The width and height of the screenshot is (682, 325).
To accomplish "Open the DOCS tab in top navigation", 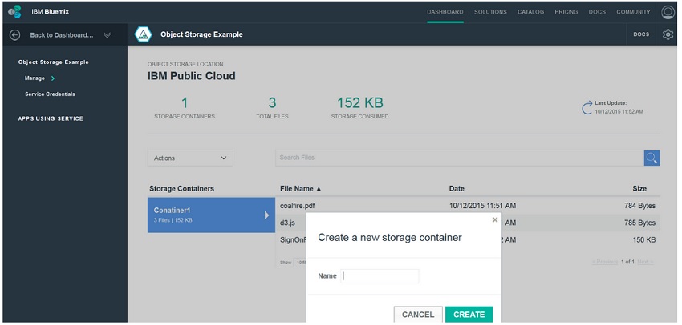I will tap(597, 12).
